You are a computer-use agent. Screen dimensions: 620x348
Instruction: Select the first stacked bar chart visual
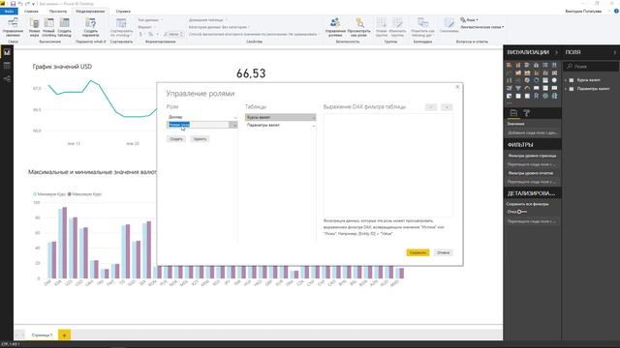pyautogui.click(x=510, y=65)
